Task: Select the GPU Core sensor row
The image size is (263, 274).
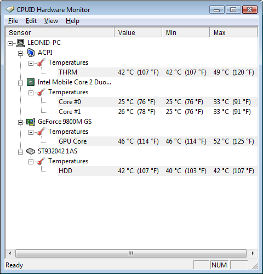Action: pyautogui.click(x=157, y=141)
